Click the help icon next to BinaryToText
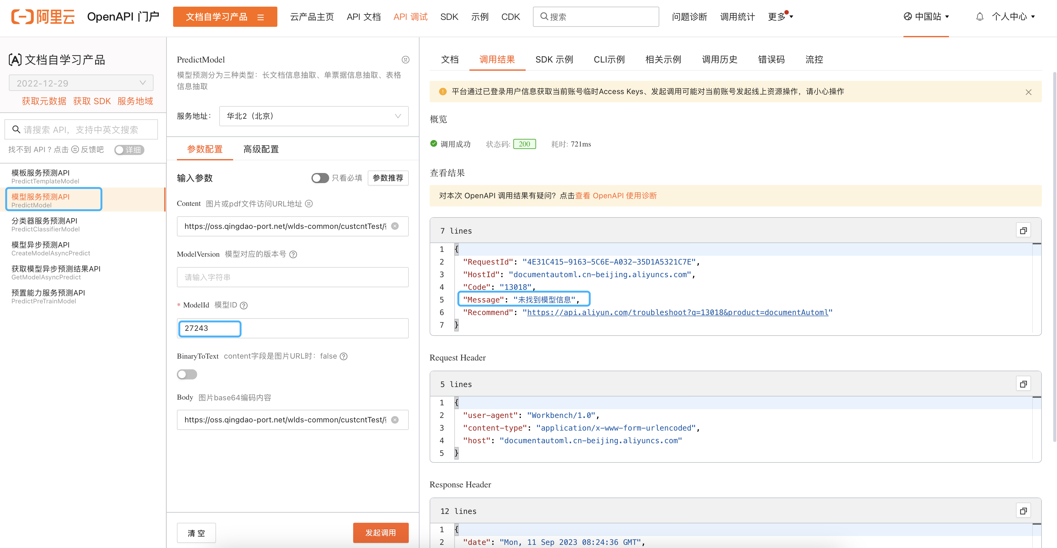The image size is (1057, 548). [344, 356]
